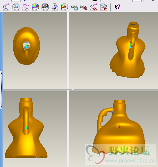The image size is (158, 167).
Task: Open the Shaded Curvature rainbow icon
Action: [x=35, y=7]
